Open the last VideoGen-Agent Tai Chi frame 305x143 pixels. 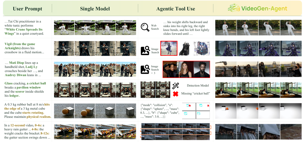point(291,28)
